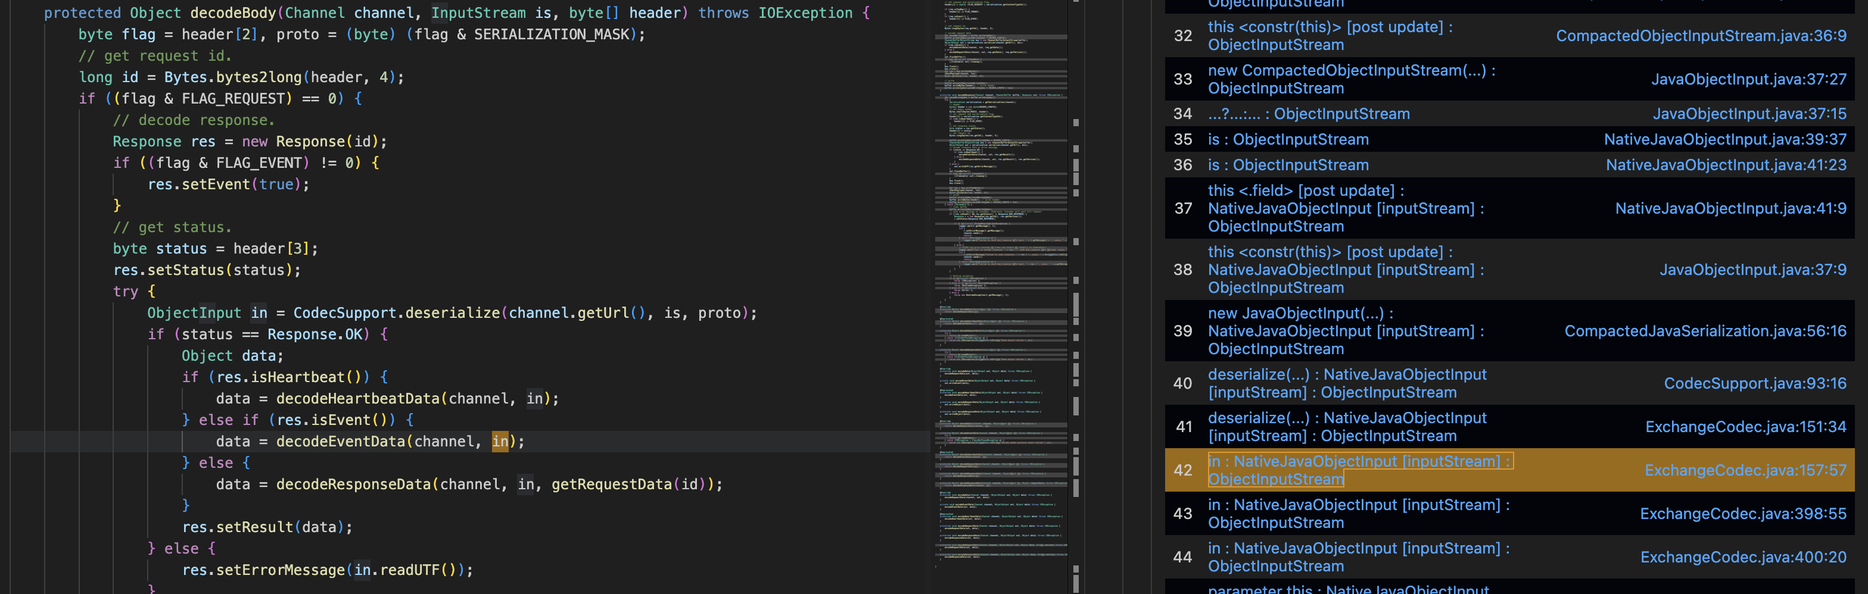Select step 41 'deserialize(...)' path node

1347,427
